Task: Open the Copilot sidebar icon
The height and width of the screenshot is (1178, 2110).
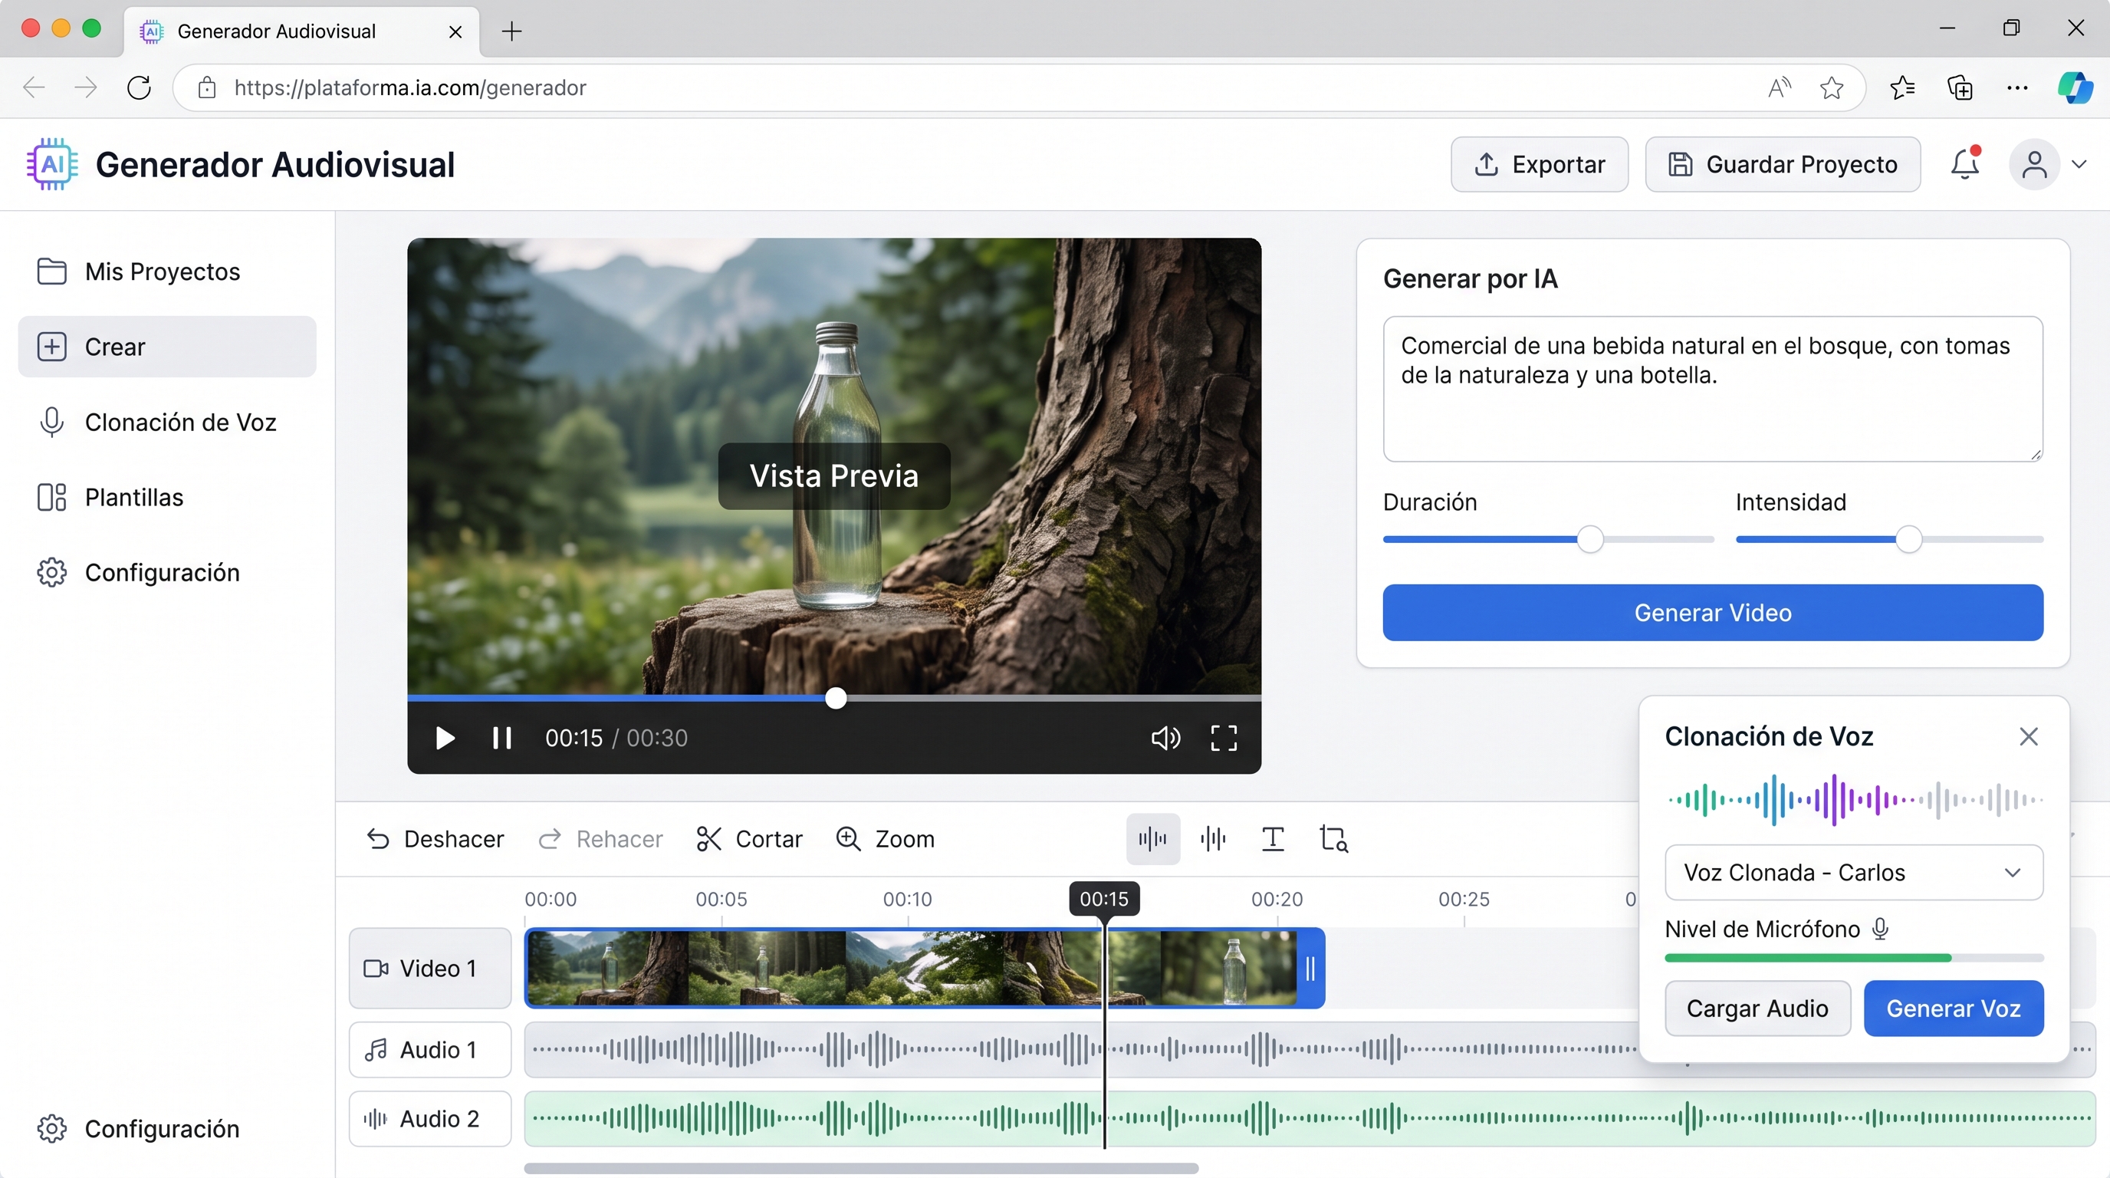Action: [x=2075, y=87]
